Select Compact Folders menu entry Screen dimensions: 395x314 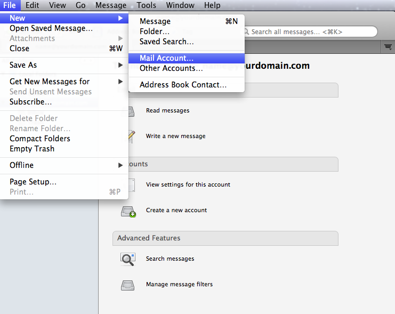point(65,139)
